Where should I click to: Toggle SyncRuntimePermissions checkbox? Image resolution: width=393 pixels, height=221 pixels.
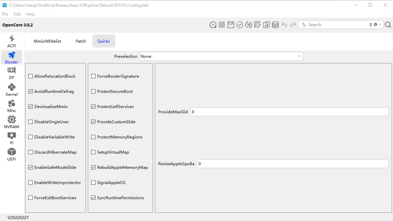tap(94, 198)
